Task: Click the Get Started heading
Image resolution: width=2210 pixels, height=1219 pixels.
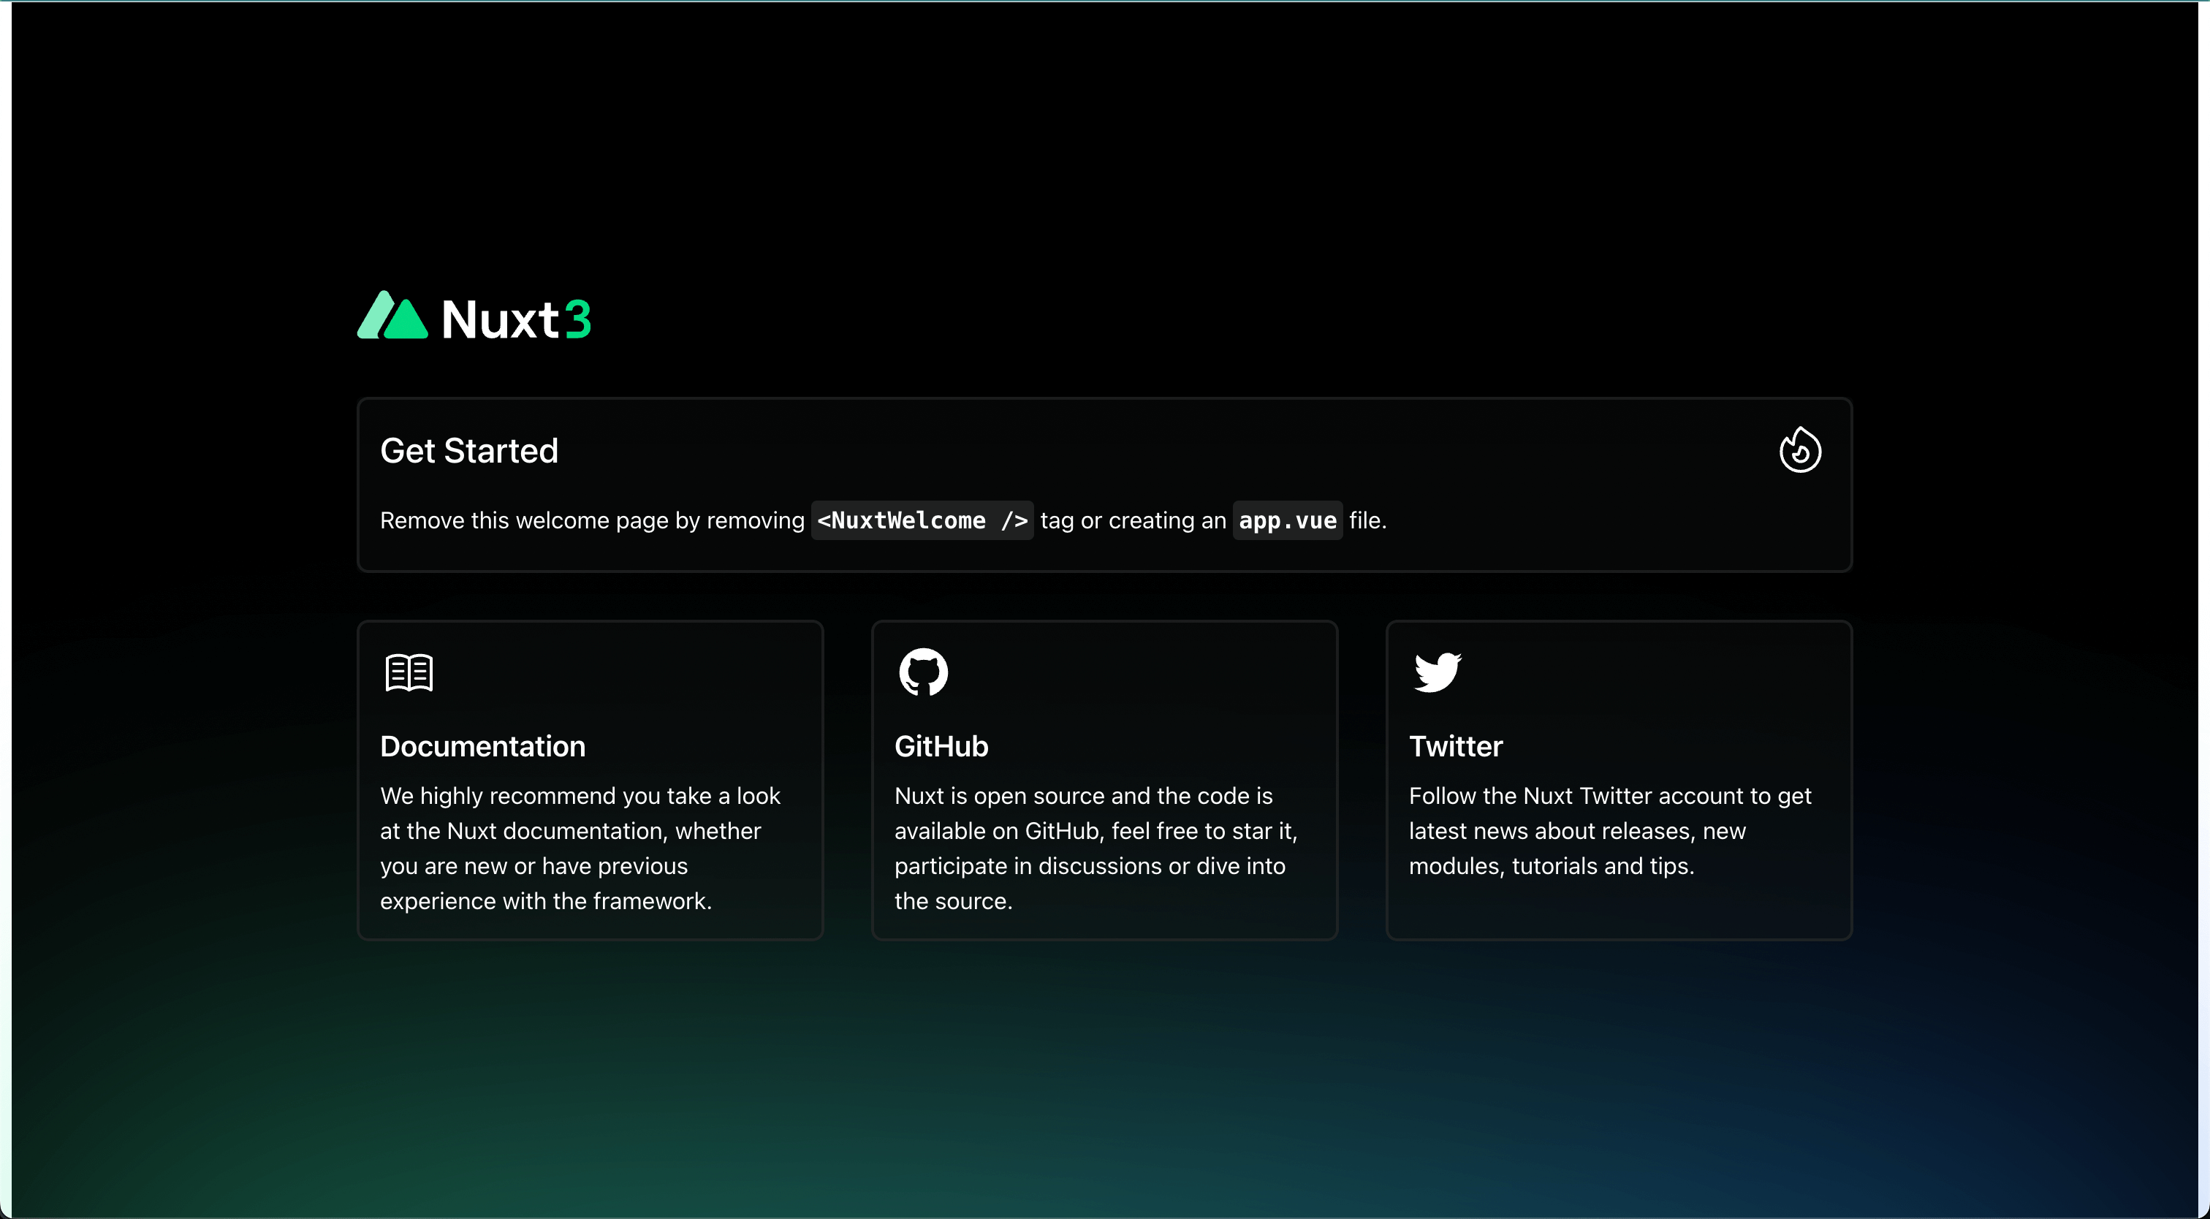Action: (x=469, y=450)
